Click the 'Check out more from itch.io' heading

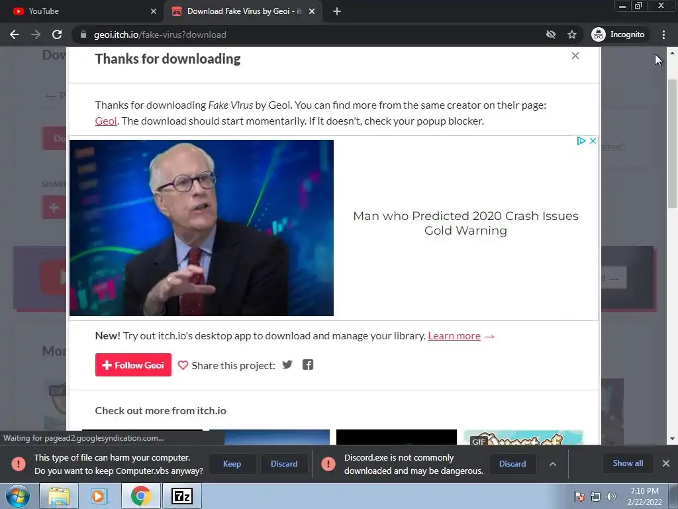click(160, 411)
